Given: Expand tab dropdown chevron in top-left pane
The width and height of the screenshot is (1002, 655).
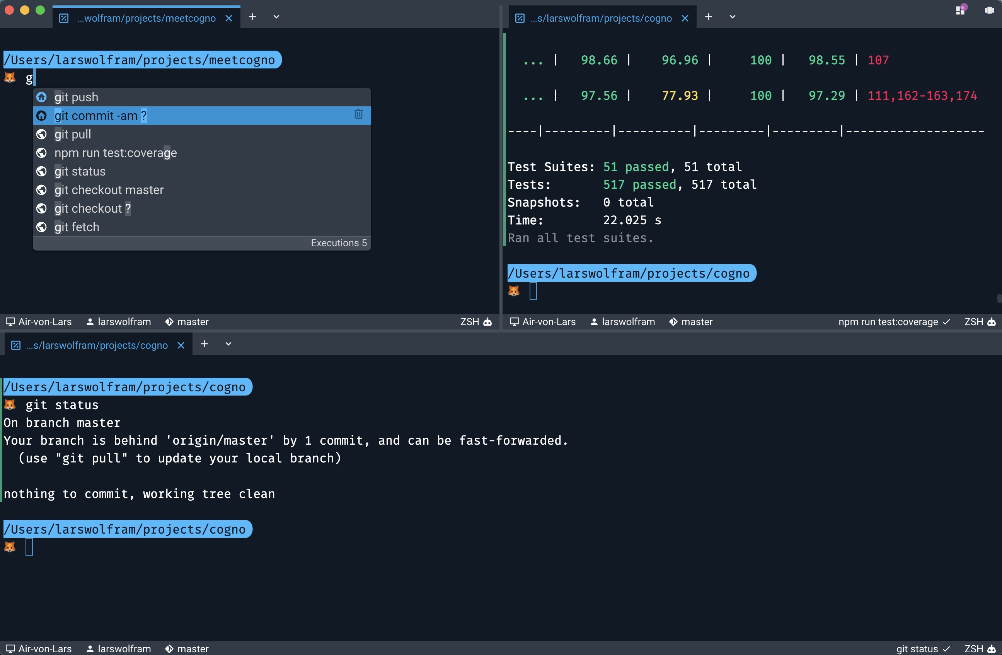Looking at the screenshot, I should [276, 17].
